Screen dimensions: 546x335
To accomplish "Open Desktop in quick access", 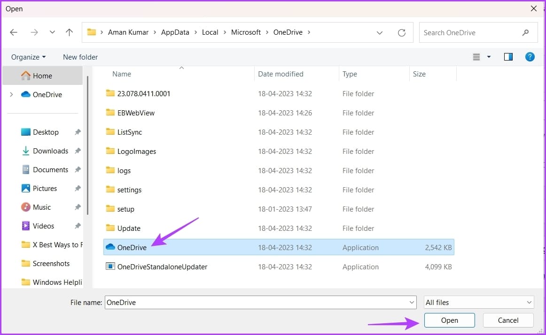I will click(x=46, y=132).
